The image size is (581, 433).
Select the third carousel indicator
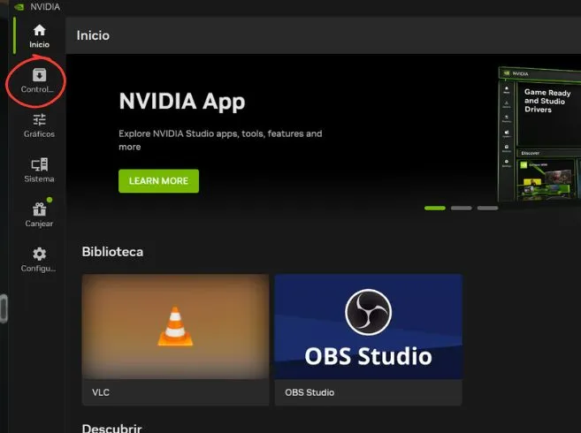(487, 209)
